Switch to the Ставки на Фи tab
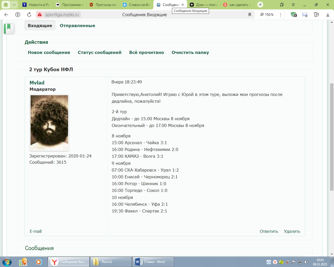 coord(137,5)
